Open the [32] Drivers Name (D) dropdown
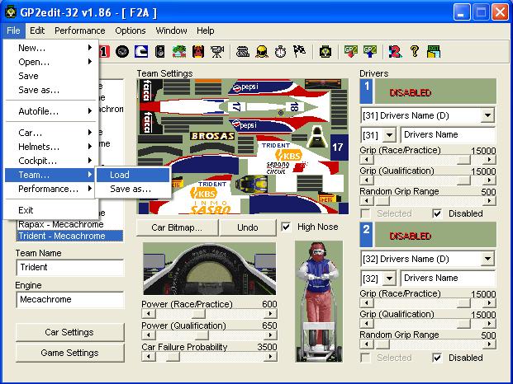This screenshot has height=384, width=513. coord(487,260)
